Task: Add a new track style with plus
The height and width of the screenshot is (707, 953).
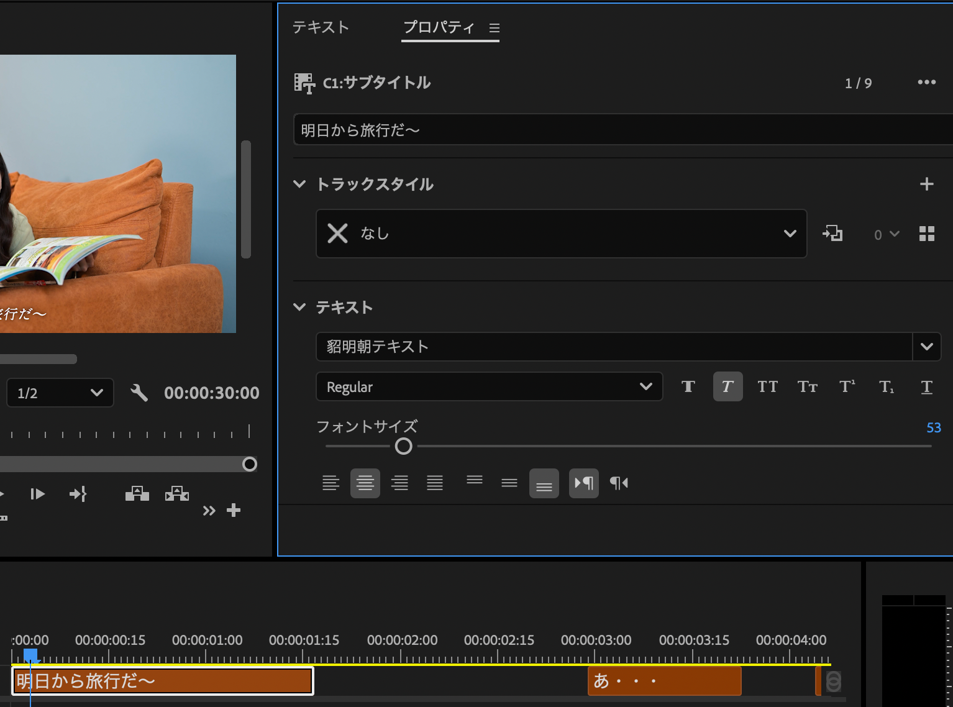Action: 926,184
